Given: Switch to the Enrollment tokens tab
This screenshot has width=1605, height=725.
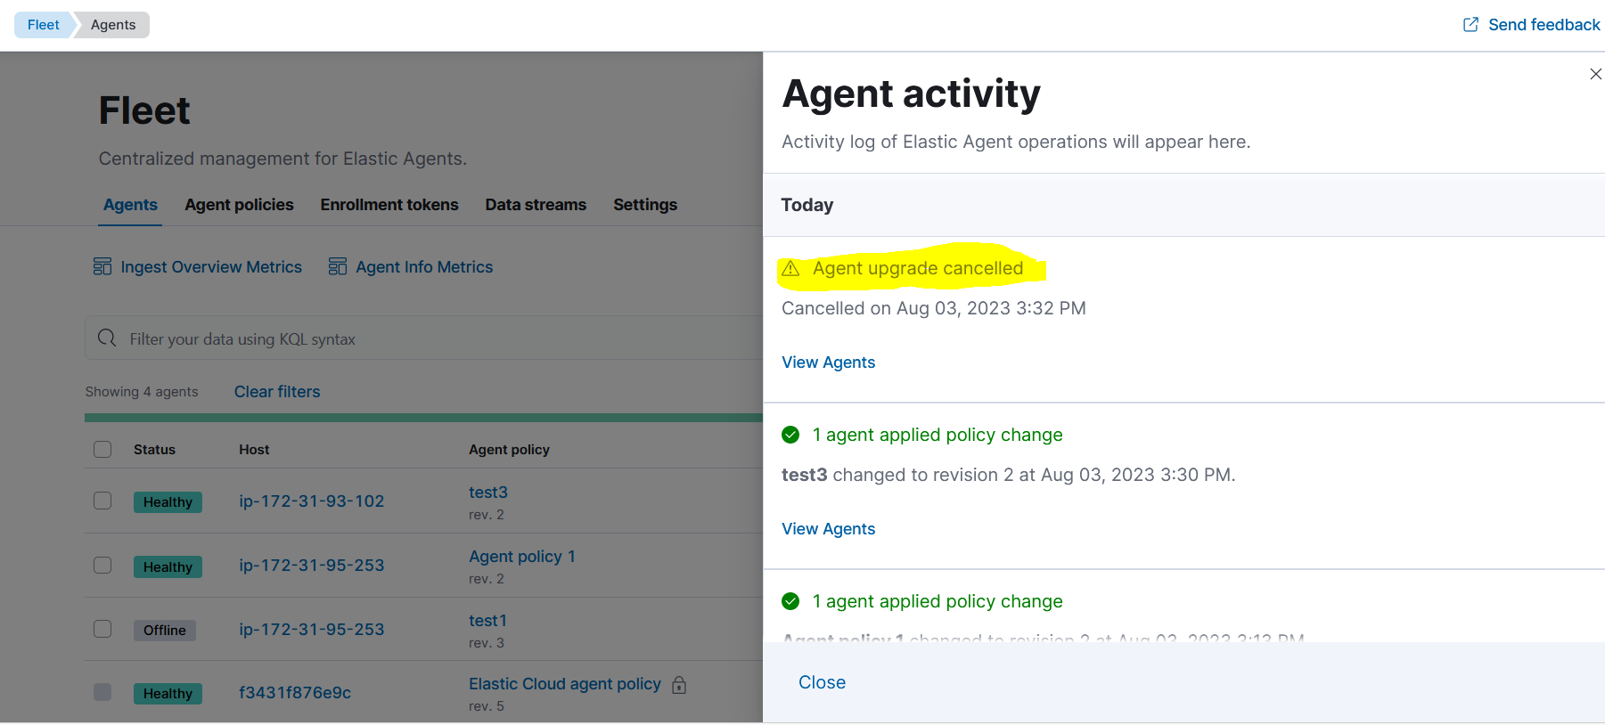Looking at the screenshot, I should point(389,204).
